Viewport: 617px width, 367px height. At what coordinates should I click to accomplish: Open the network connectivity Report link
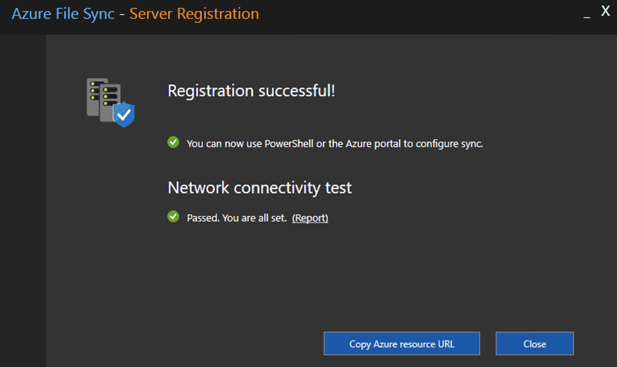tap(310, 218)
